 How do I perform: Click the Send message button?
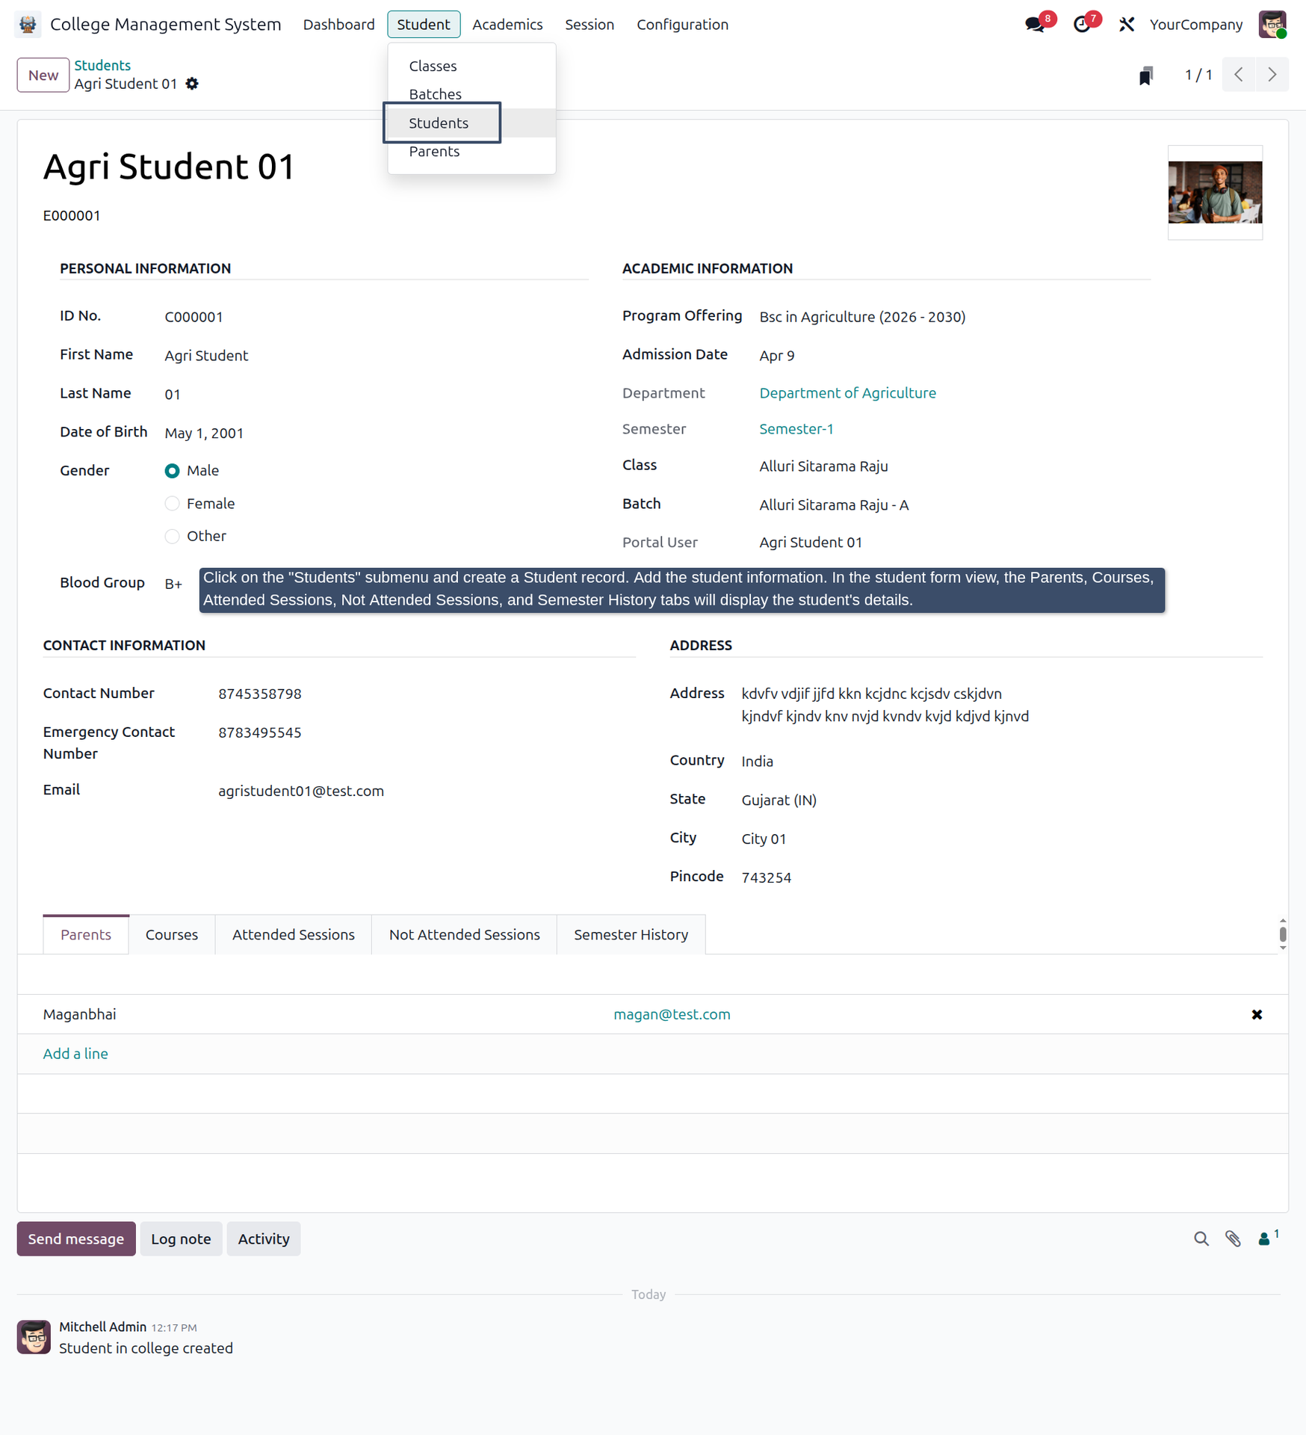click(76, 1239)
